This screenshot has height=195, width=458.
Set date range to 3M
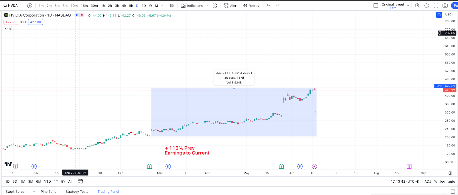tap(31, 182)
